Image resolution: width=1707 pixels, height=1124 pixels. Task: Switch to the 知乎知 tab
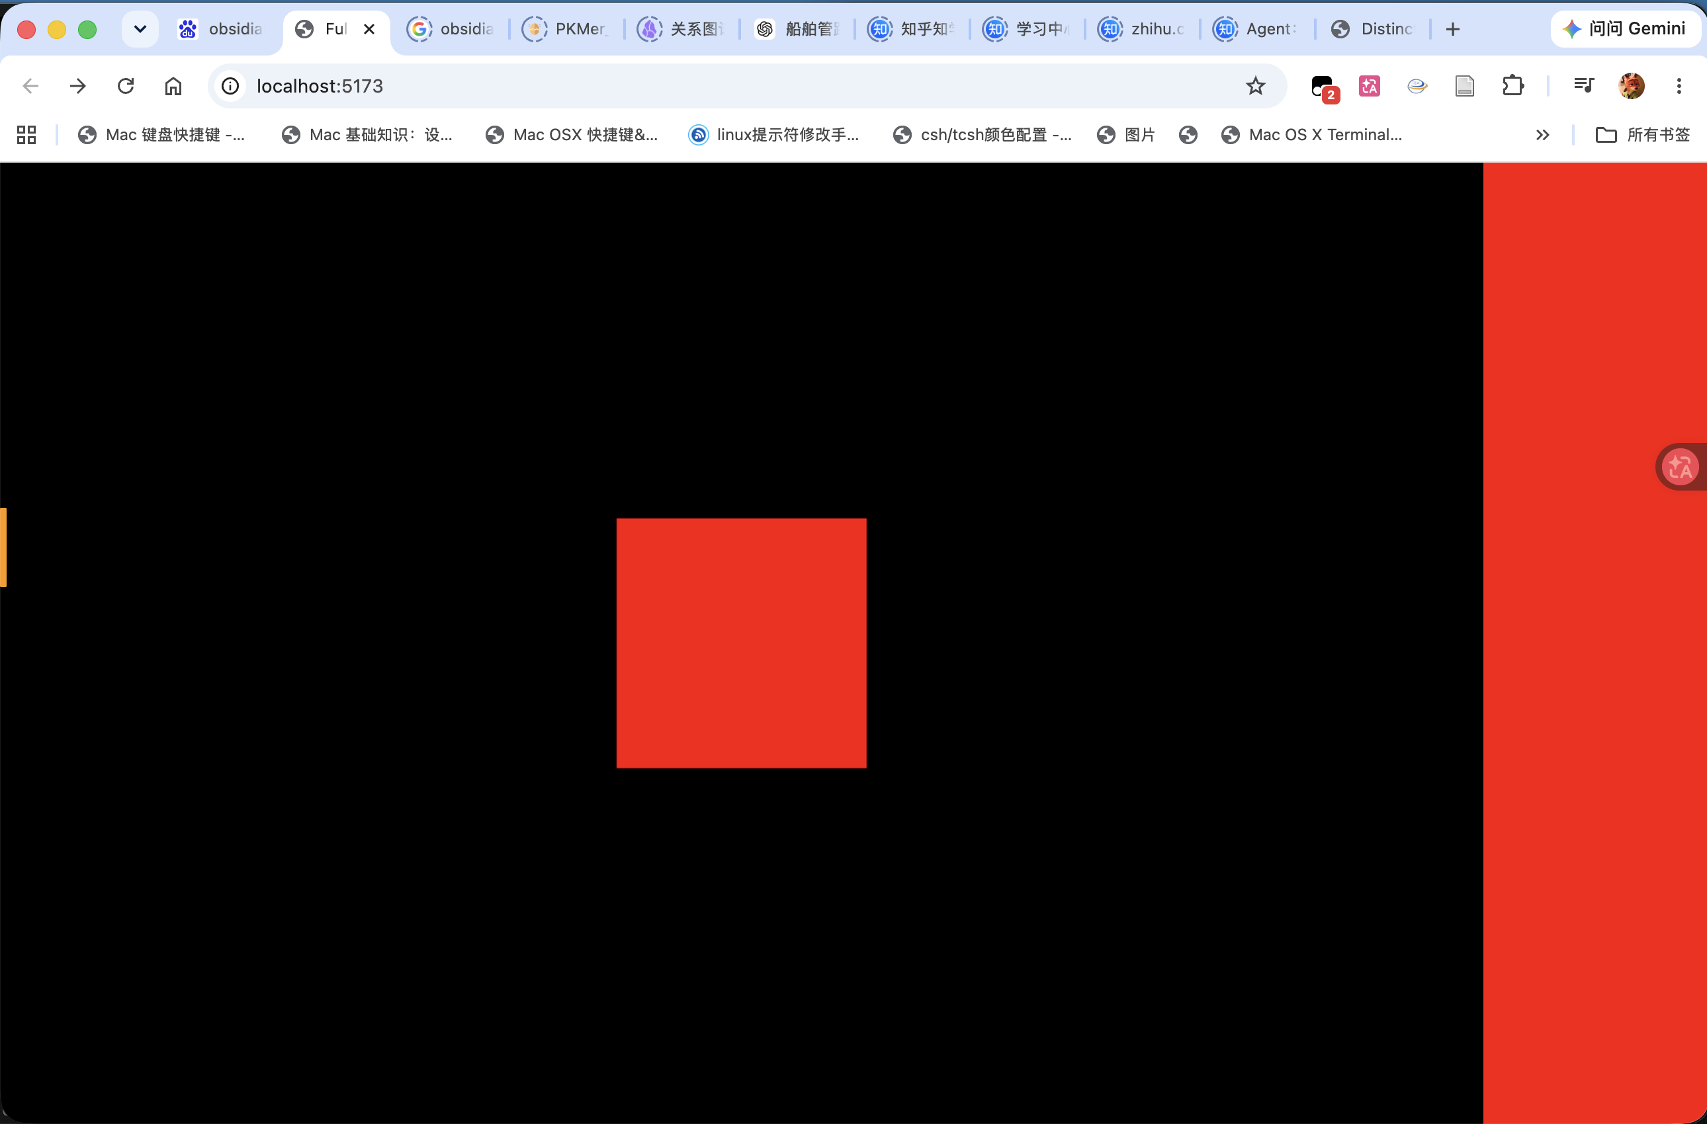911,28
